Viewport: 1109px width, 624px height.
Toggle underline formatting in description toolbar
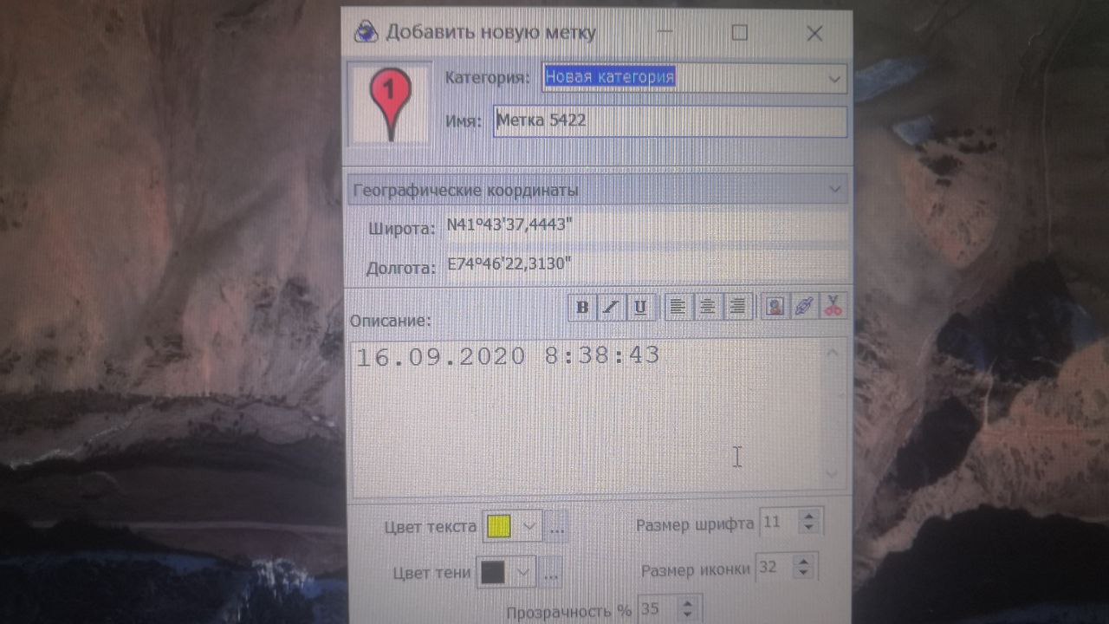[640, 308]
